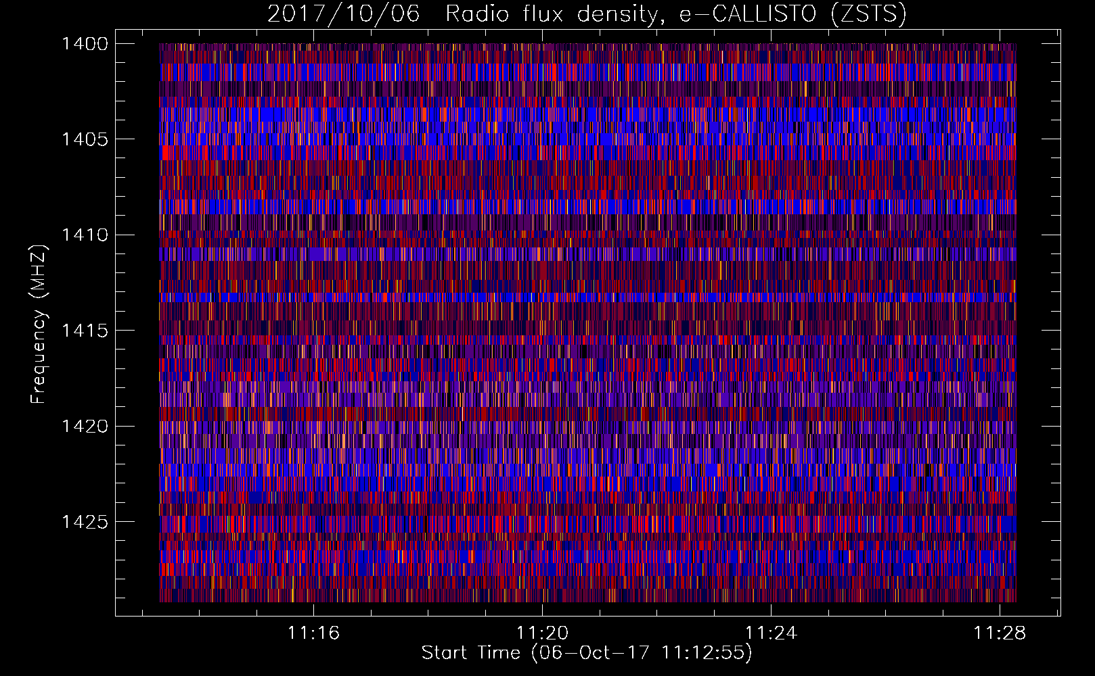The image size is (1095, 676).
Task: Click the 11:20 time tick label
Action: coord(542,633)
